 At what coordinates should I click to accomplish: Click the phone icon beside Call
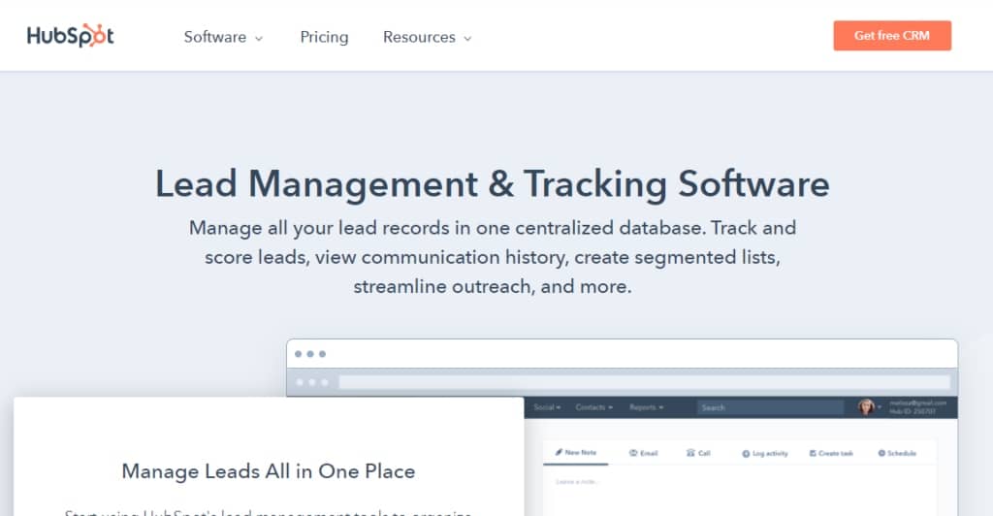point(690,453)
